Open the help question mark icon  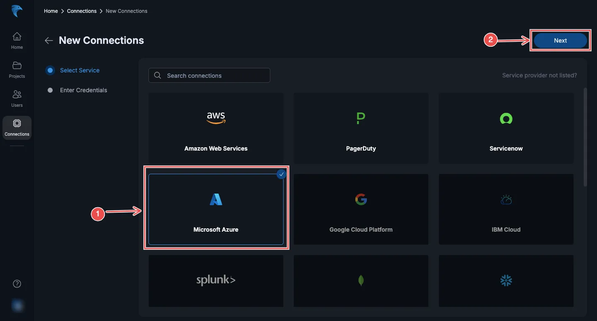click(17, 284)
